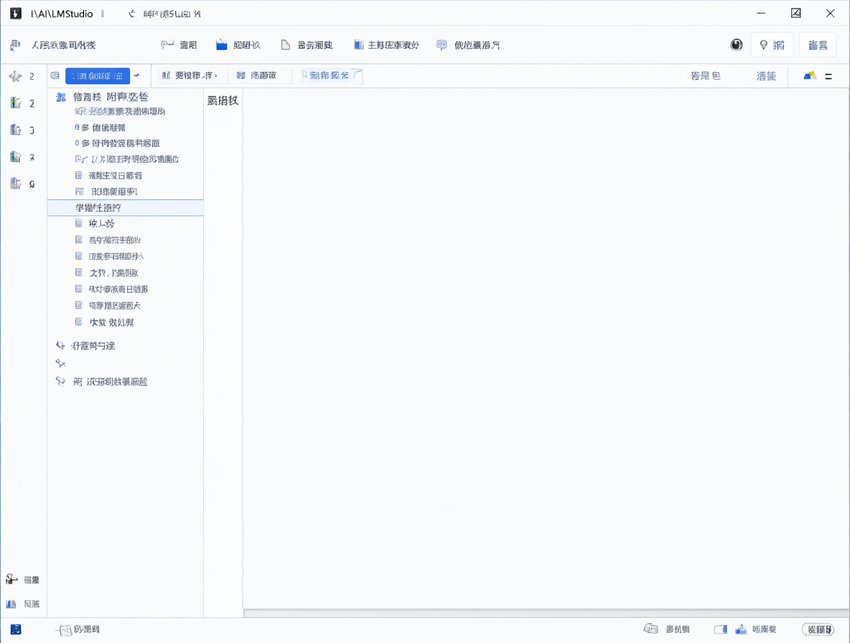Click the small circle icon left of blue button
The height and width of the screenshot is (643, 850).
click(55, 76)
